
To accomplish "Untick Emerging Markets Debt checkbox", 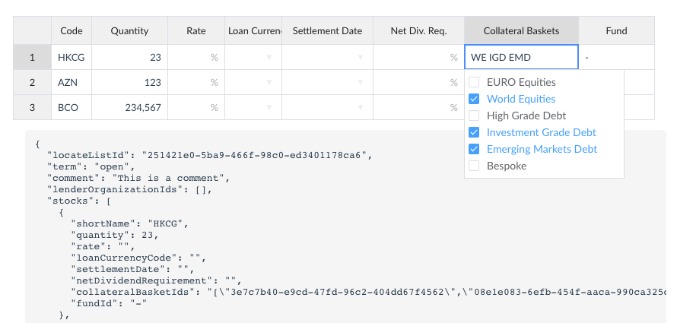I will click(474, 149).
